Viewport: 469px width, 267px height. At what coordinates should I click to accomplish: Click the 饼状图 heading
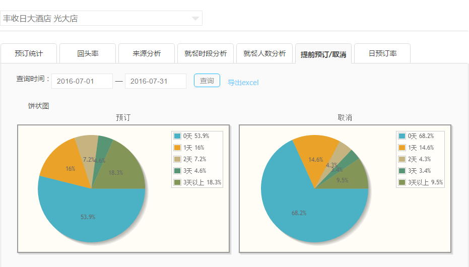click(x=39, y=106)
